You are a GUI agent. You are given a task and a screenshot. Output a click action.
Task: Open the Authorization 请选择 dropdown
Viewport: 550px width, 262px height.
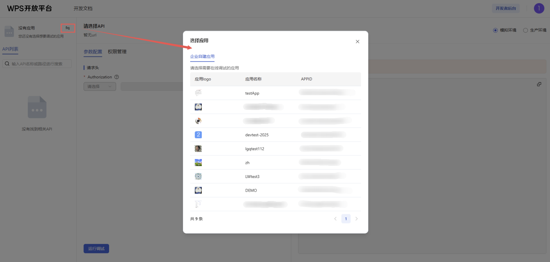tap(99, 87)
